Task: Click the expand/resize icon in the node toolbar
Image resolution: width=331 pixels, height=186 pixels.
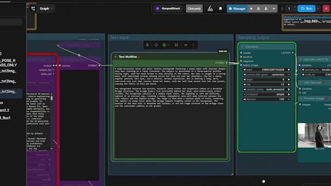Action: point(176,45)
